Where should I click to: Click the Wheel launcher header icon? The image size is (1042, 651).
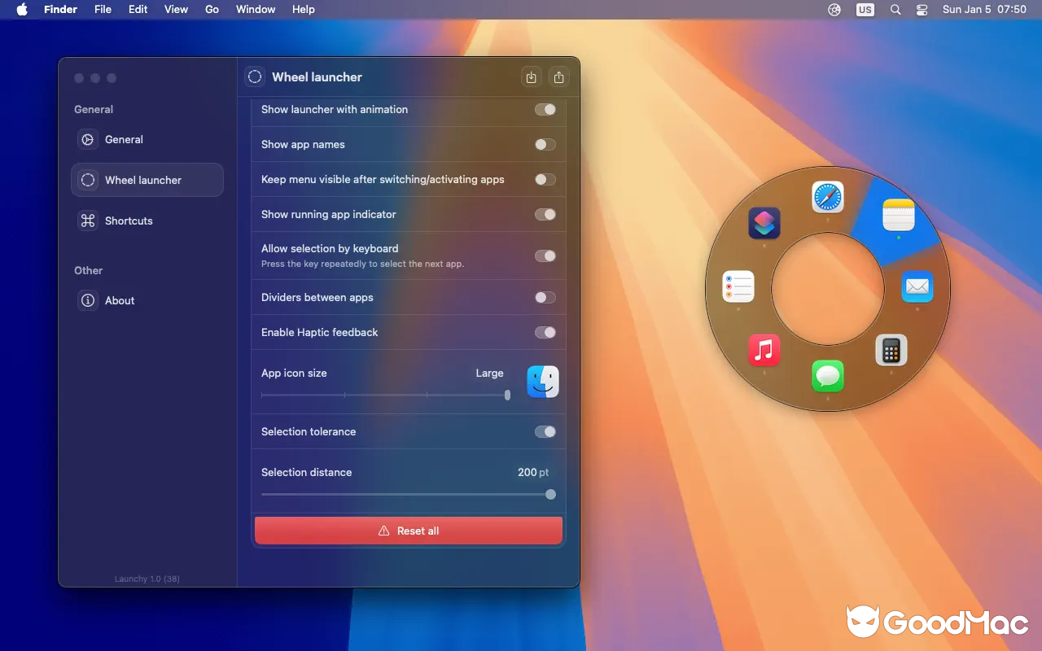tap(255, 76)
